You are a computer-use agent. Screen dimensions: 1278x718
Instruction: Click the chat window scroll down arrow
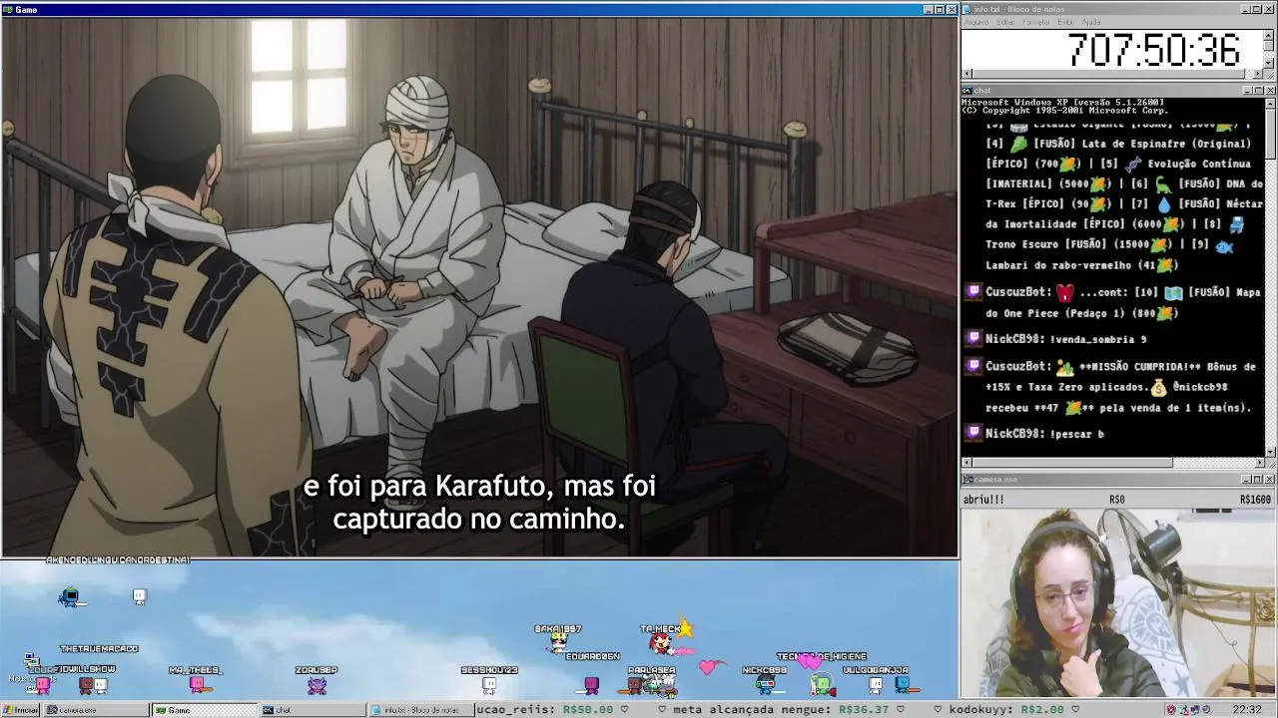1269,452
